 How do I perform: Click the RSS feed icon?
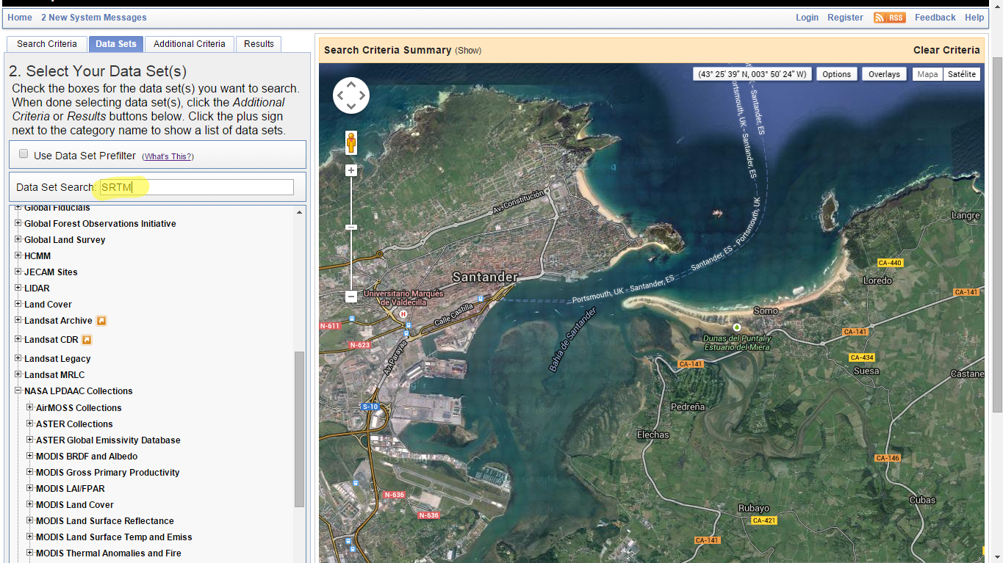[889, 18]
